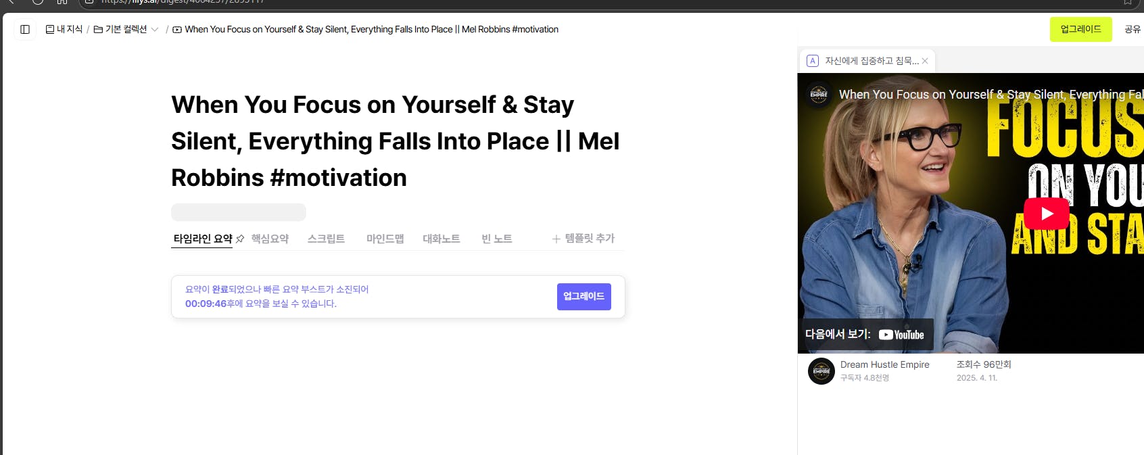Viewport: 1144px width, 455px height.
Task: Click the Dream Hustle Empire channel avatar
Action: (821, 371)
